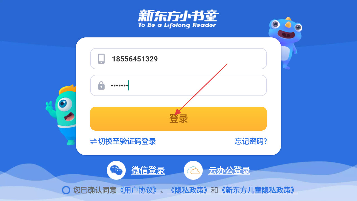
Task: Click the padlock icon in password field
Action: click(101, 85)
